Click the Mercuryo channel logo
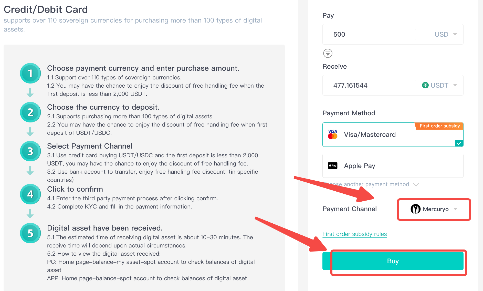Screen dimensions: 483x291 [x=415, y=209]
